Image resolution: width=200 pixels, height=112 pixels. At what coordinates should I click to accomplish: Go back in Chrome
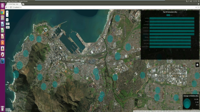pos(7,7)
